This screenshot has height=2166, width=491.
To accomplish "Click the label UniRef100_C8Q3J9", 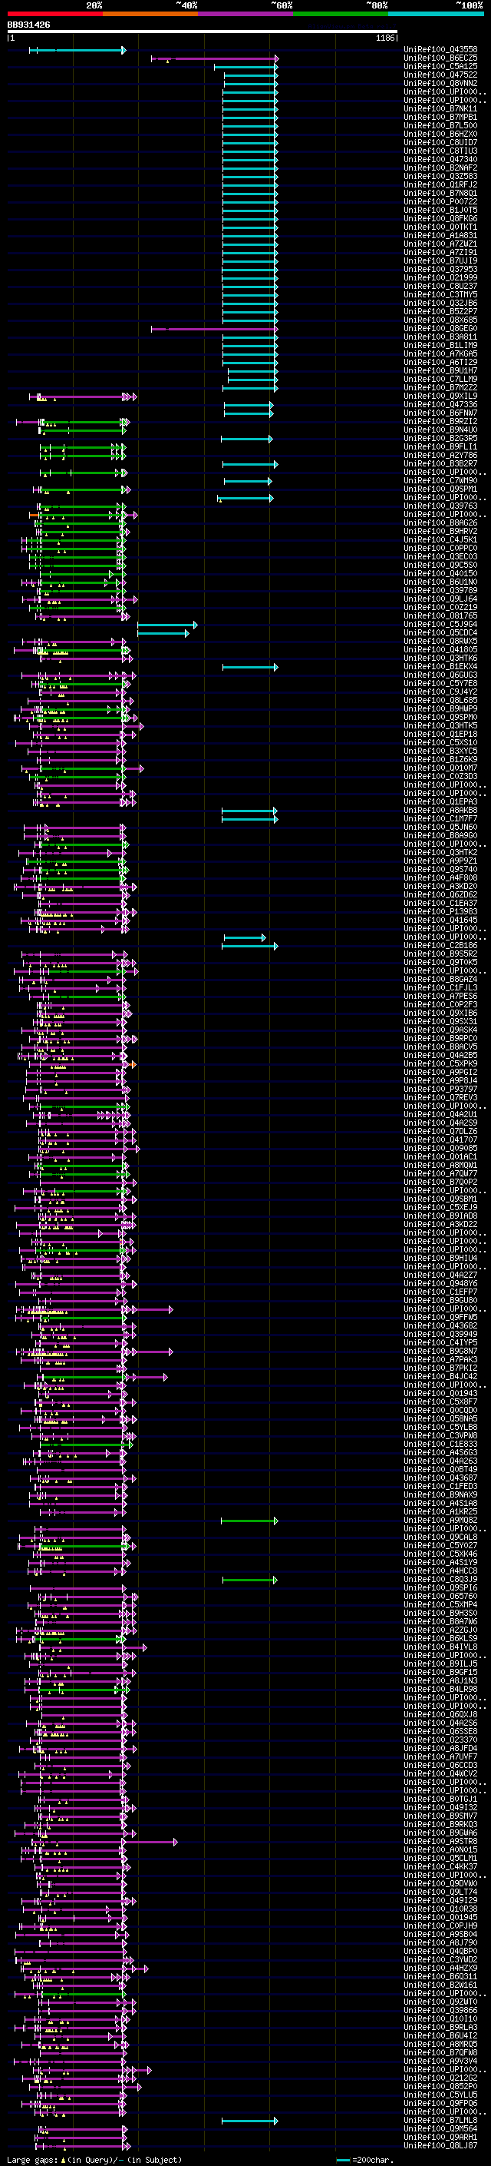I will pyautogui.click(x=440, y=1579).
